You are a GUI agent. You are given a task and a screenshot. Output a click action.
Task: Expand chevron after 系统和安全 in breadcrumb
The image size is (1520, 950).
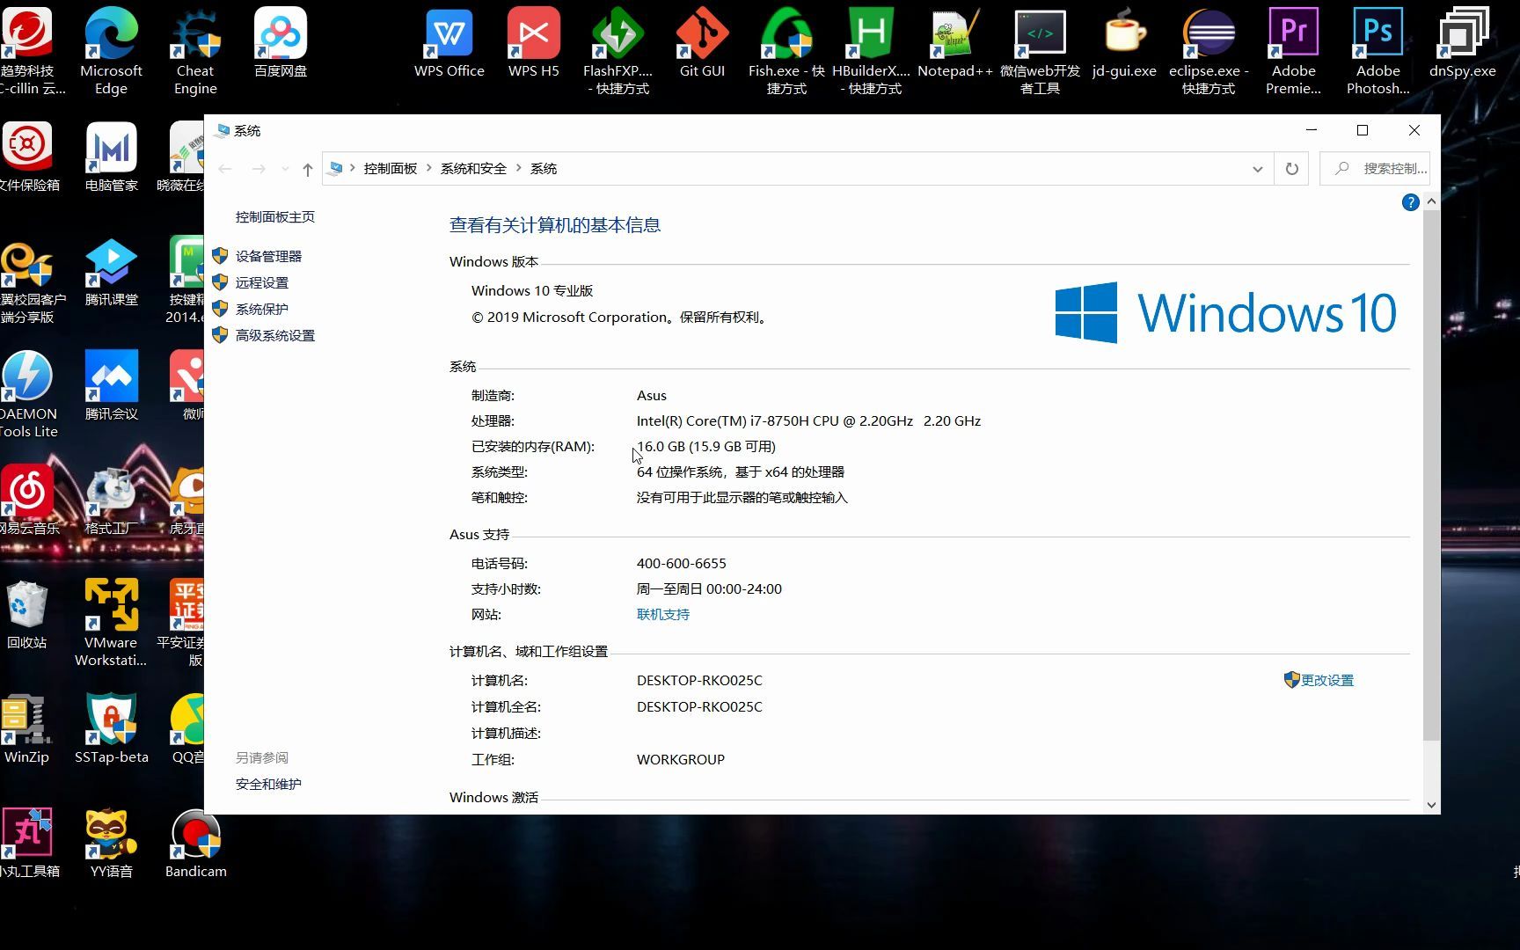(519, 168)
